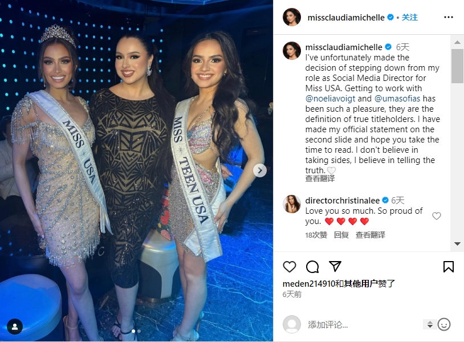The height and width of the screenshot is (342, 464).
Task: Click stepper arrows beside emoji icon
Action: point(430,324)
